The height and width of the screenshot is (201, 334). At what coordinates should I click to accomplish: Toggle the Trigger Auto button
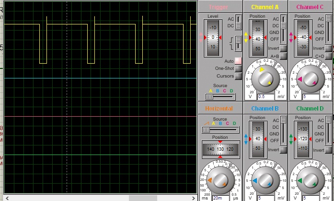coord(238,61)
